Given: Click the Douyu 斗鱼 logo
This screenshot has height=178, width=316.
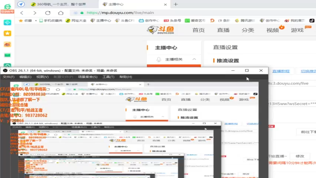Looking at the screenshot, I should click(x=161, y=30).
